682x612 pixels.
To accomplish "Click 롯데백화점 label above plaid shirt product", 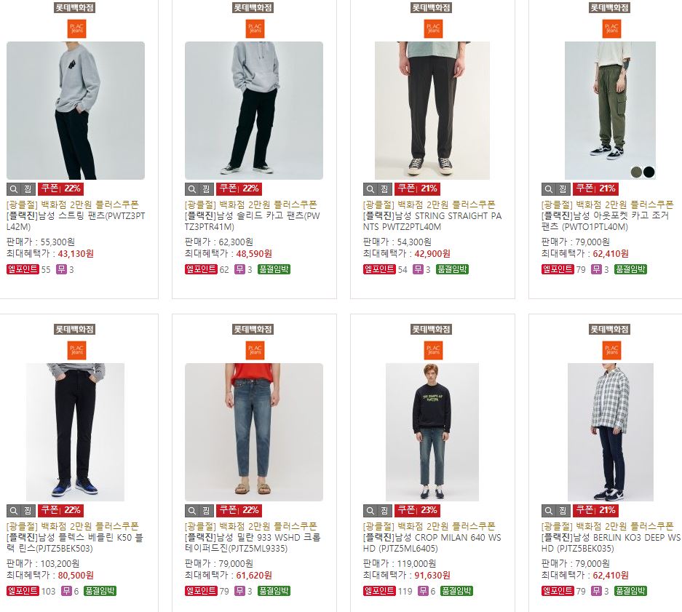I will [x=609, y=329].
